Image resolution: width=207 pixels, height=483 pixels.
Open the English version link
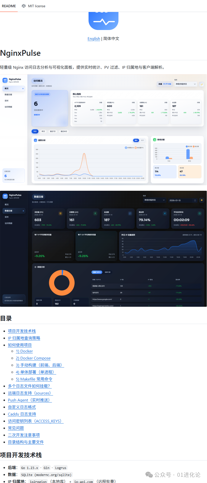tap(94, 38)
